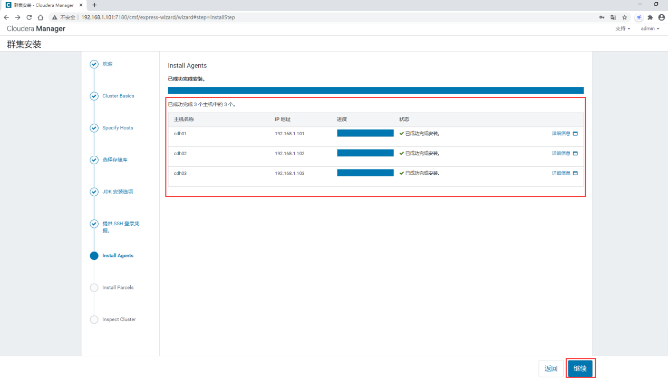This screenshot has width=668, height=381.
Task: Select the 群集安装 browser tab
Action: [x=44, y=5]
